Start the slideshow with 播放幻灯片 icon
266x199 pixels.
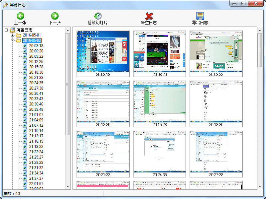click(97, 16)
